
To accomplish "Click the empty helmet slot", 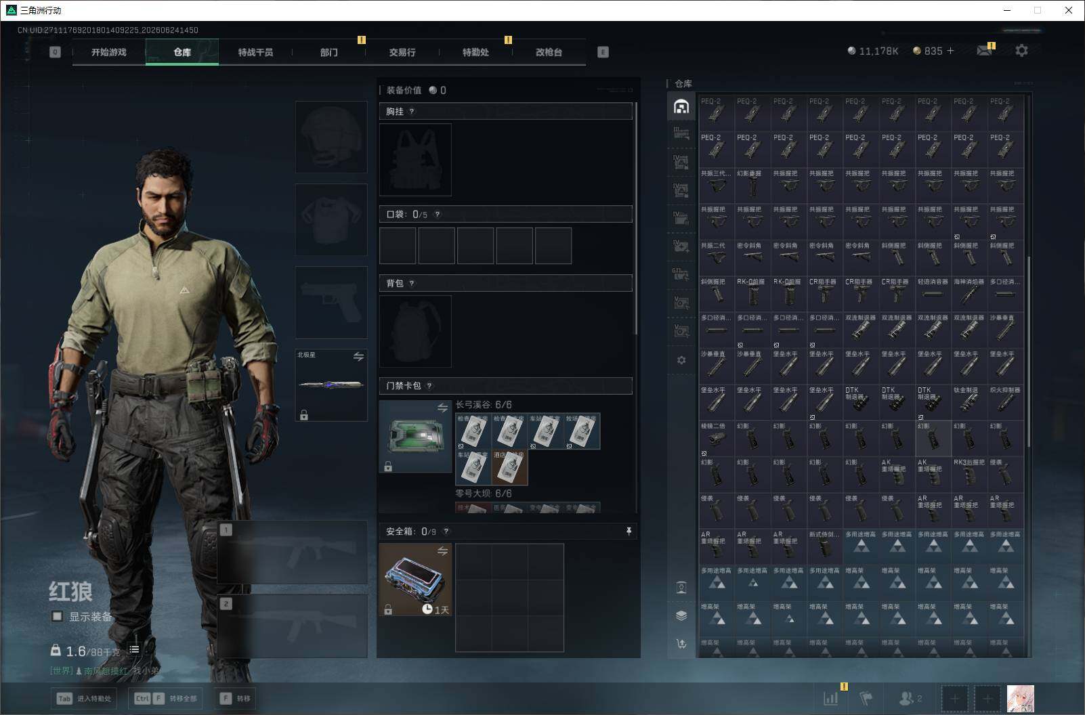I will [x=331, y=137].
